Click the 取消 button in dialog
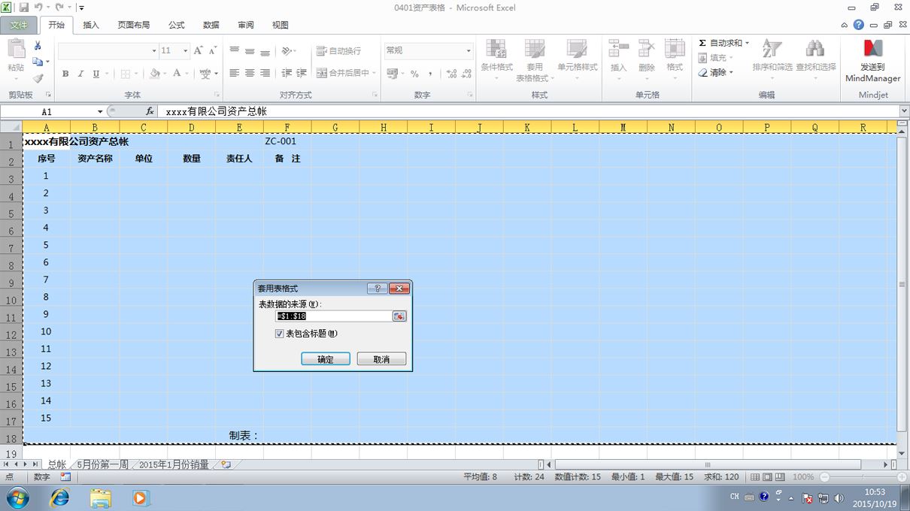 pos(381,359)
